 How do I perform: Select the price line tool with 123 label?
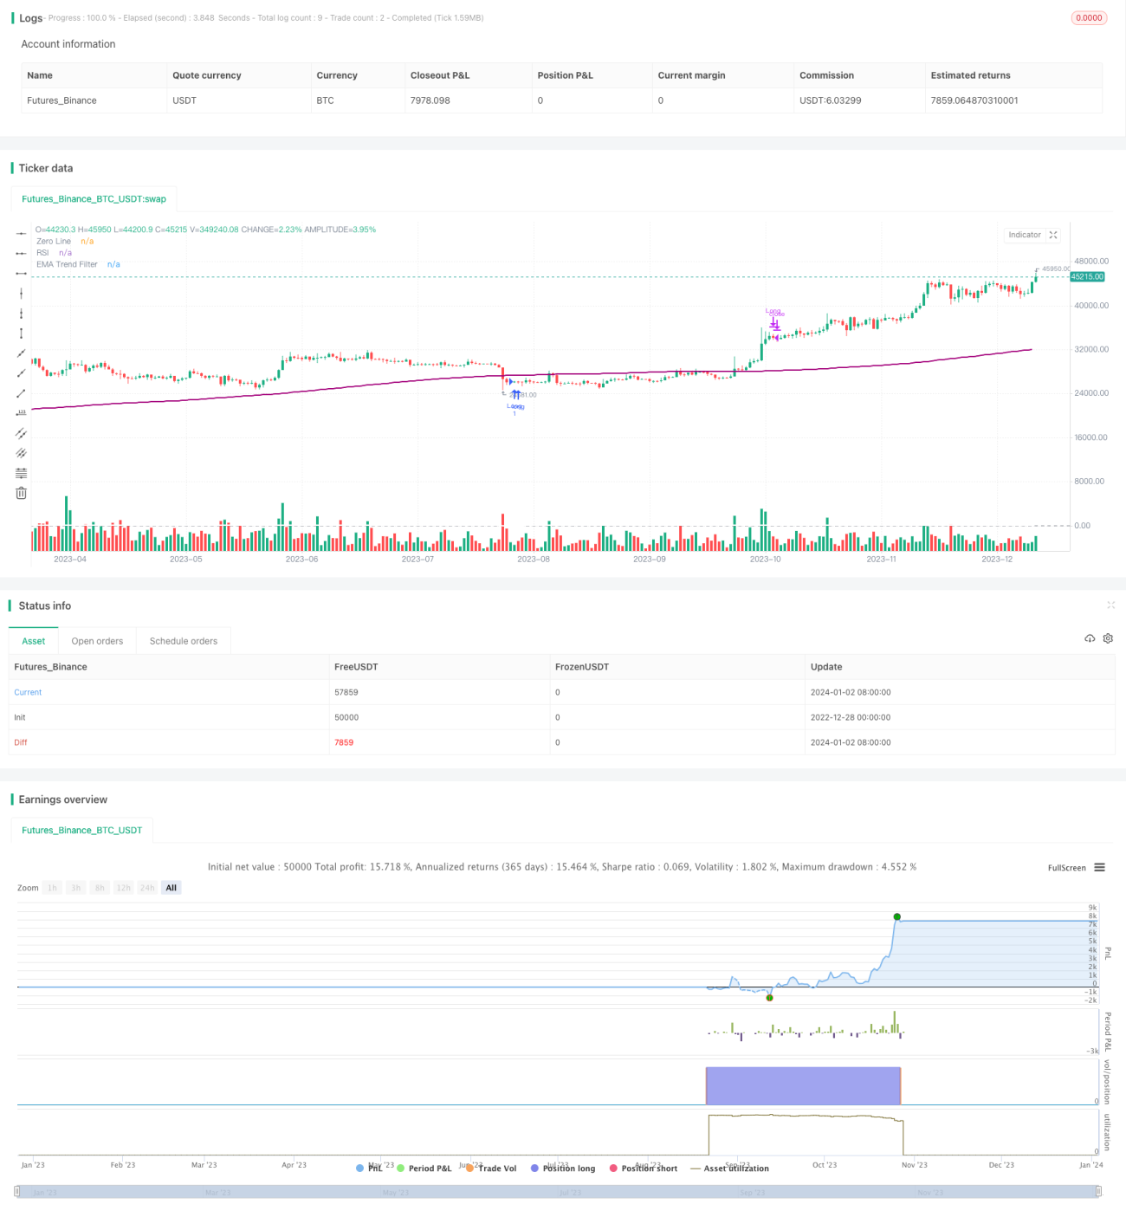[x=21, y=413]
